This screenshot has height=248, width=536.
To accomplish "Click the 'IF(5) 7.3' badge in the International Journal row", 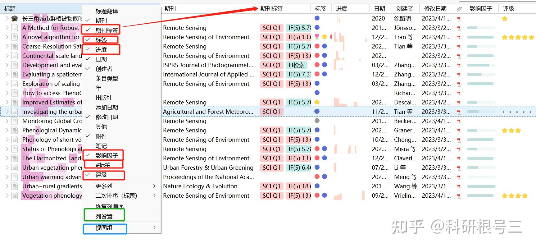I will coord(298,74).
